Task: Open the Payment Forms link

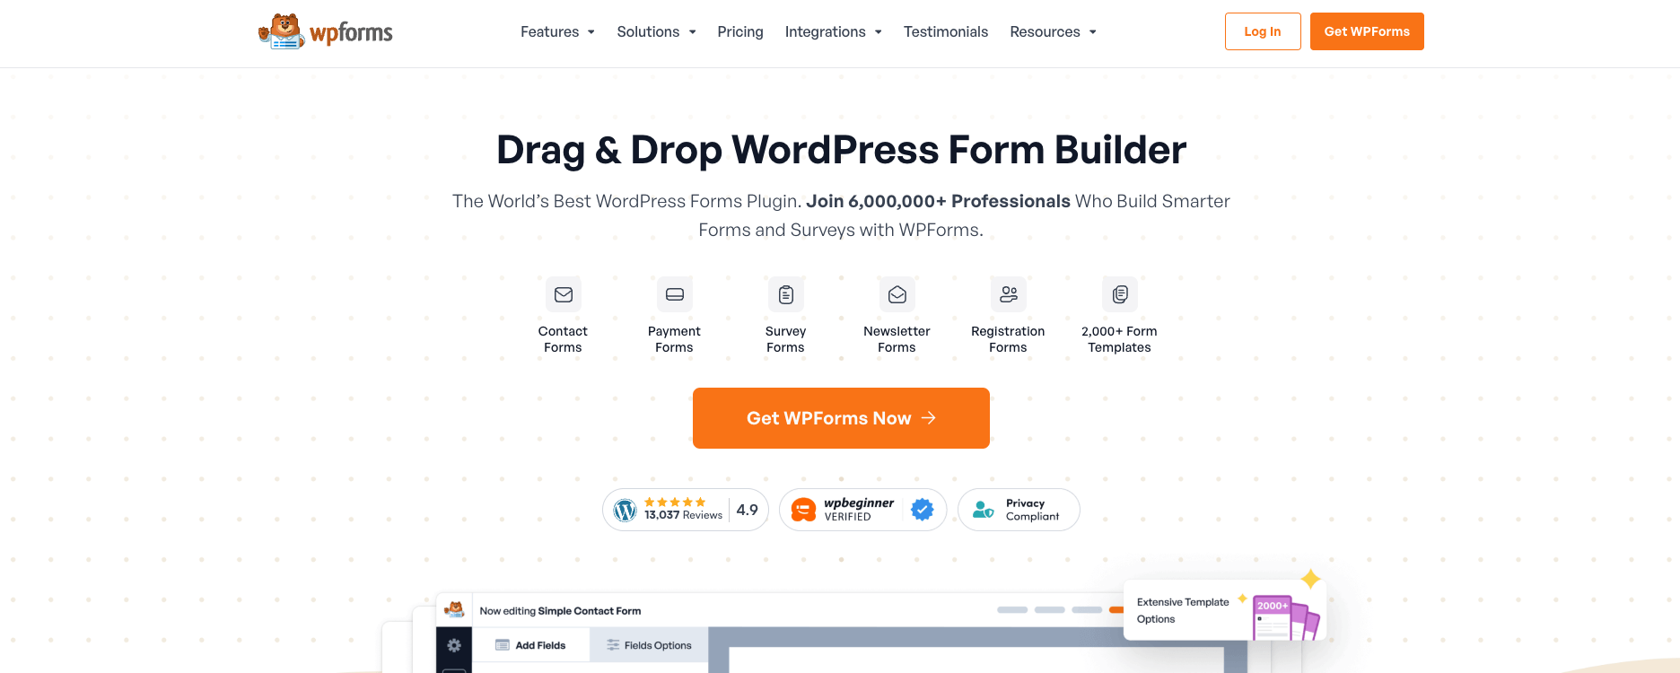Action: (674, 339)
